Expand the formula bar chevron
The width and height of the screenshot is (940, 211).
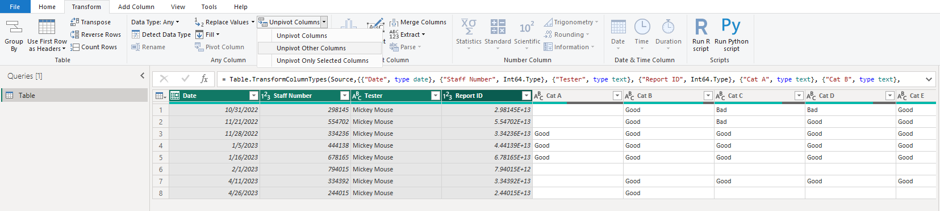tap(929, 79)
